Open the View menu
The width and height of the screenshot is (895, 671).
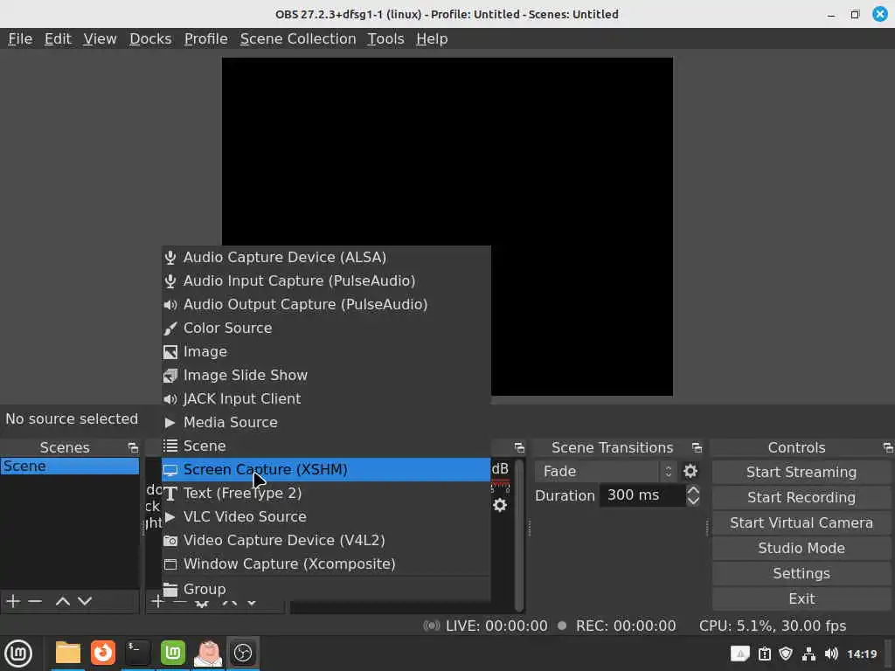click(100, 38)
